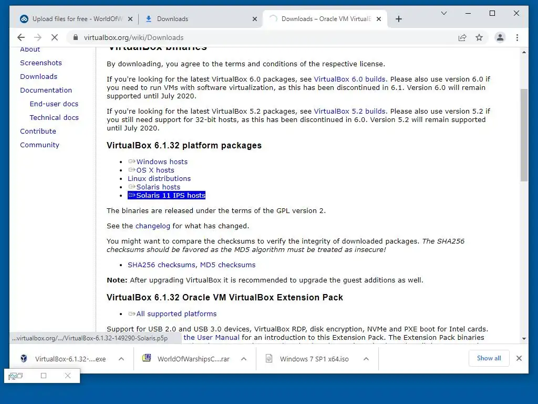
Task: Download All supported platforms extension pack
Action: click(177, 314)
